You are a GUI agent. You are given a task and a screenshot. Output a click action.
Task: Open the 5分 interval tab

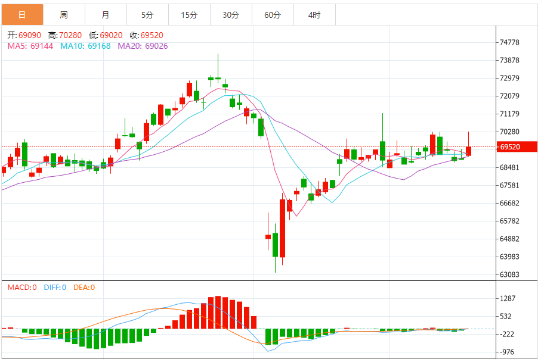click(147, 15)
